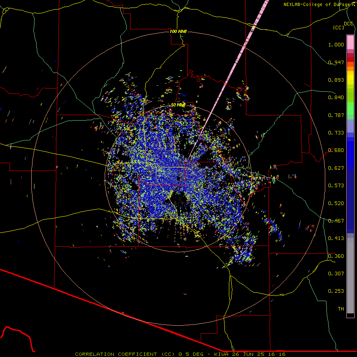Click the 0.413 scale value

point(336,238)
